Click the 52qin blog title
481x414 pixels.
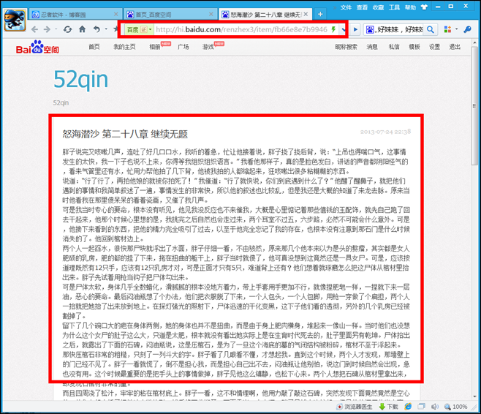point(80,80)
